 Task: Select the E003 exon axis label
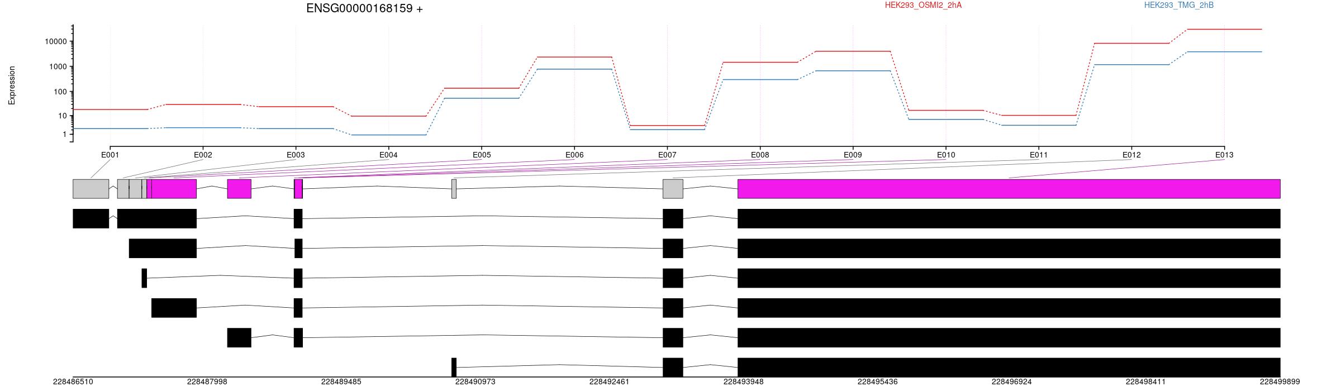click(x=296, y=155)
